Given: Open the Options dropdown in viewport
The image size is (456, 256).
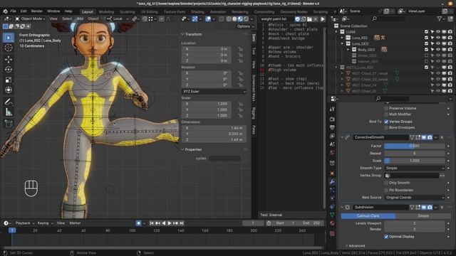Looking at the screenshot, I should [x=245, y=26].
